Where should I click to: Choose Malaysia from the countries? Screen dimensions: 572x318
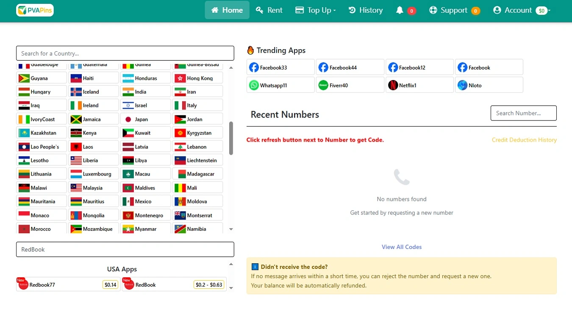94,188
